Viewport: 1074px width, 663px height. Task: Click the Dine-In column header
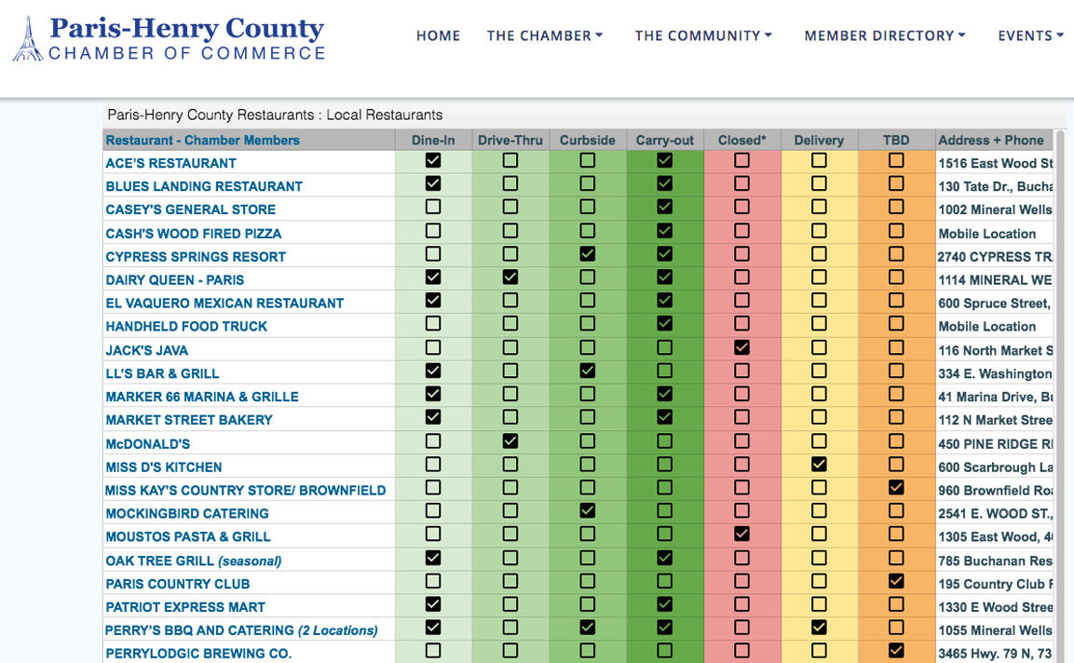pos(433,140)
